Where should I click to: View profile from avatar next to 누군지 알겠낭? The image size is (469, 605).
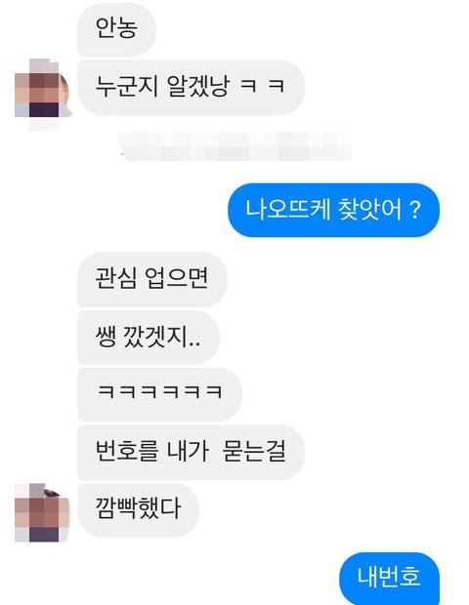(x=42, y=94)
